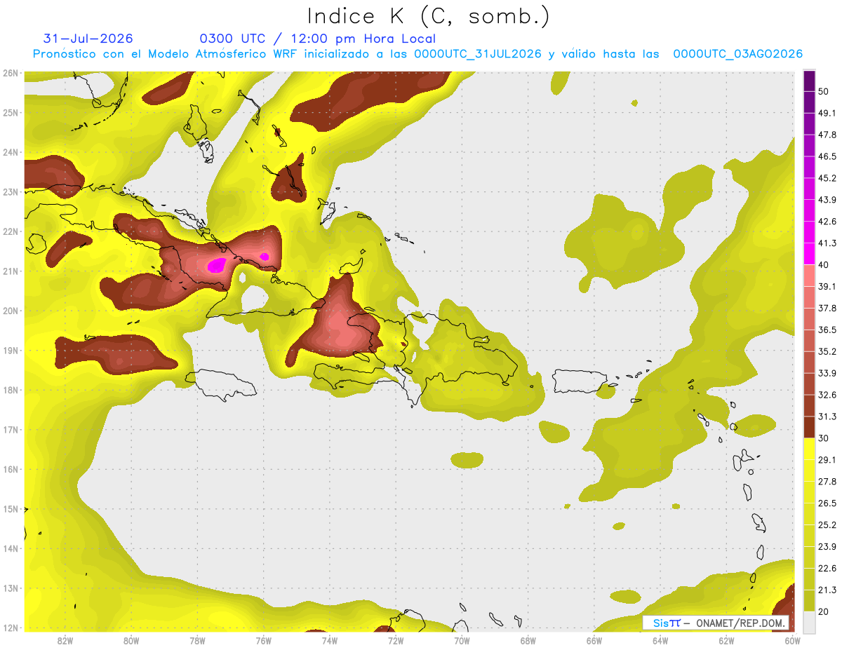Pick the dark brown swatch between 30 and 31.3
Image resolution: width=842 pixels, height=650 pixels.
pyautogui.click(x=809, y=427)
